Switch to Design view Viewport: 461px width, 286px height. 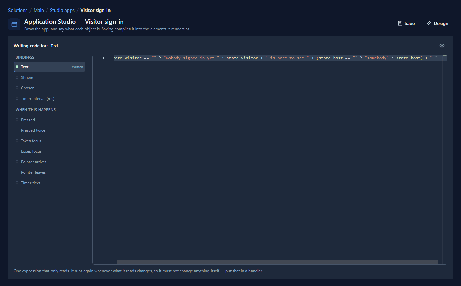click(x=437, y=23)
